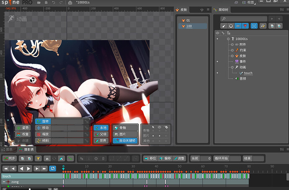Toggle Auto Key (自动关键帧) button
This screenshot has height=190, width=289.
pos(125,141)
